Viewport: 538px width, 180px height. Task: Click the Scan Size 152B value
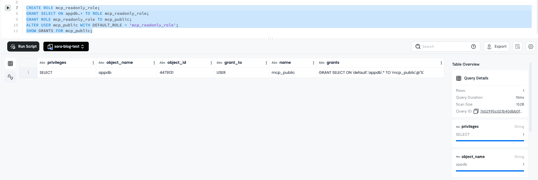pos(520,104)
